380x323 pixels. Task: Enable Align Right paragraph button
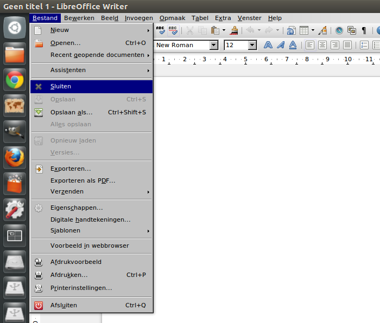(335, 45)
